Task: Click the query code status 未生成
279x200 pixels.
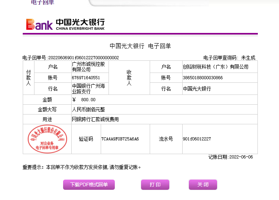Action: [248, 58]
